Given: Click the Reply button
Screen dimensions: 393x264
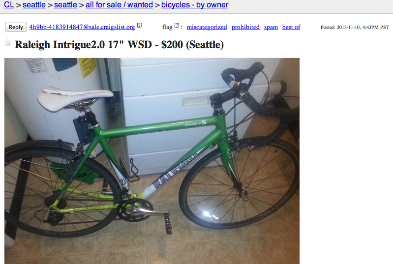Looking at the screenshot, I should (16, 27).
